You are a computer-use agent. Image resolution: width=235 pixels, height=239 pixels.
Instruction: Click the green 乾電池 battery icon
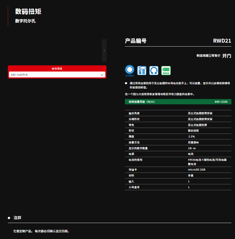pyautogui.click(x=166, y=70)
